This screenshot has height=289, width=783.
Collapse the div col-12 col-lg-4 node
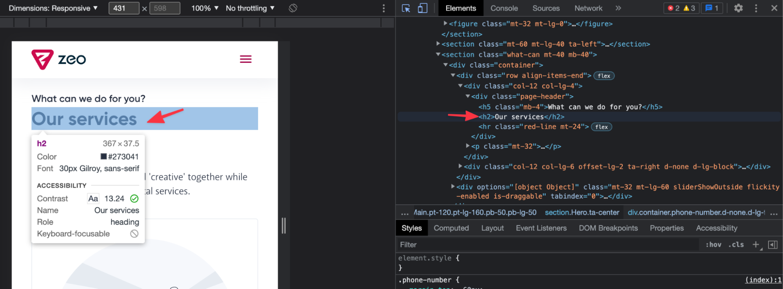coord(461,86)
